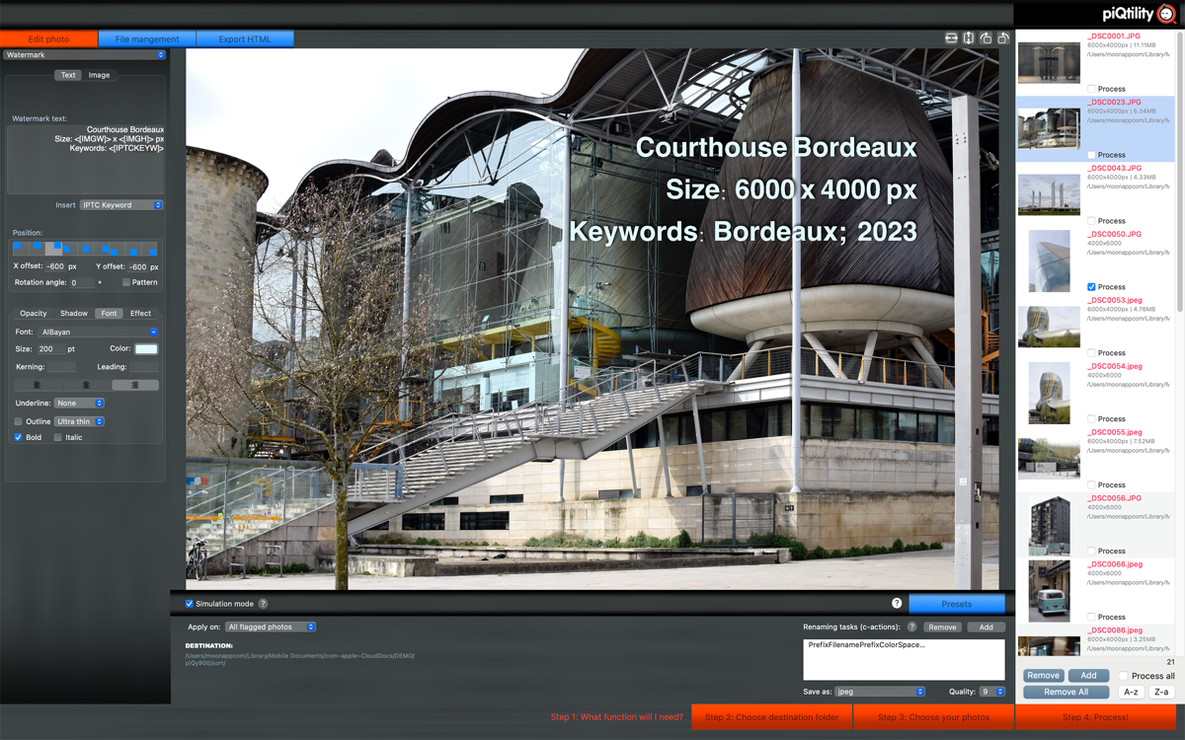
Task: Enable the Outline checkbox
Action: 19,421
